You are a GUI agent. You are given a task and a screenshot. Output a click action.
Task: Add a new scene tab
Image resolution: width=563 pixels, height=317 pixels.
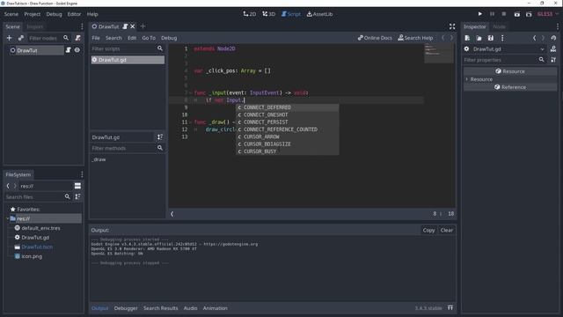(143, 26)
